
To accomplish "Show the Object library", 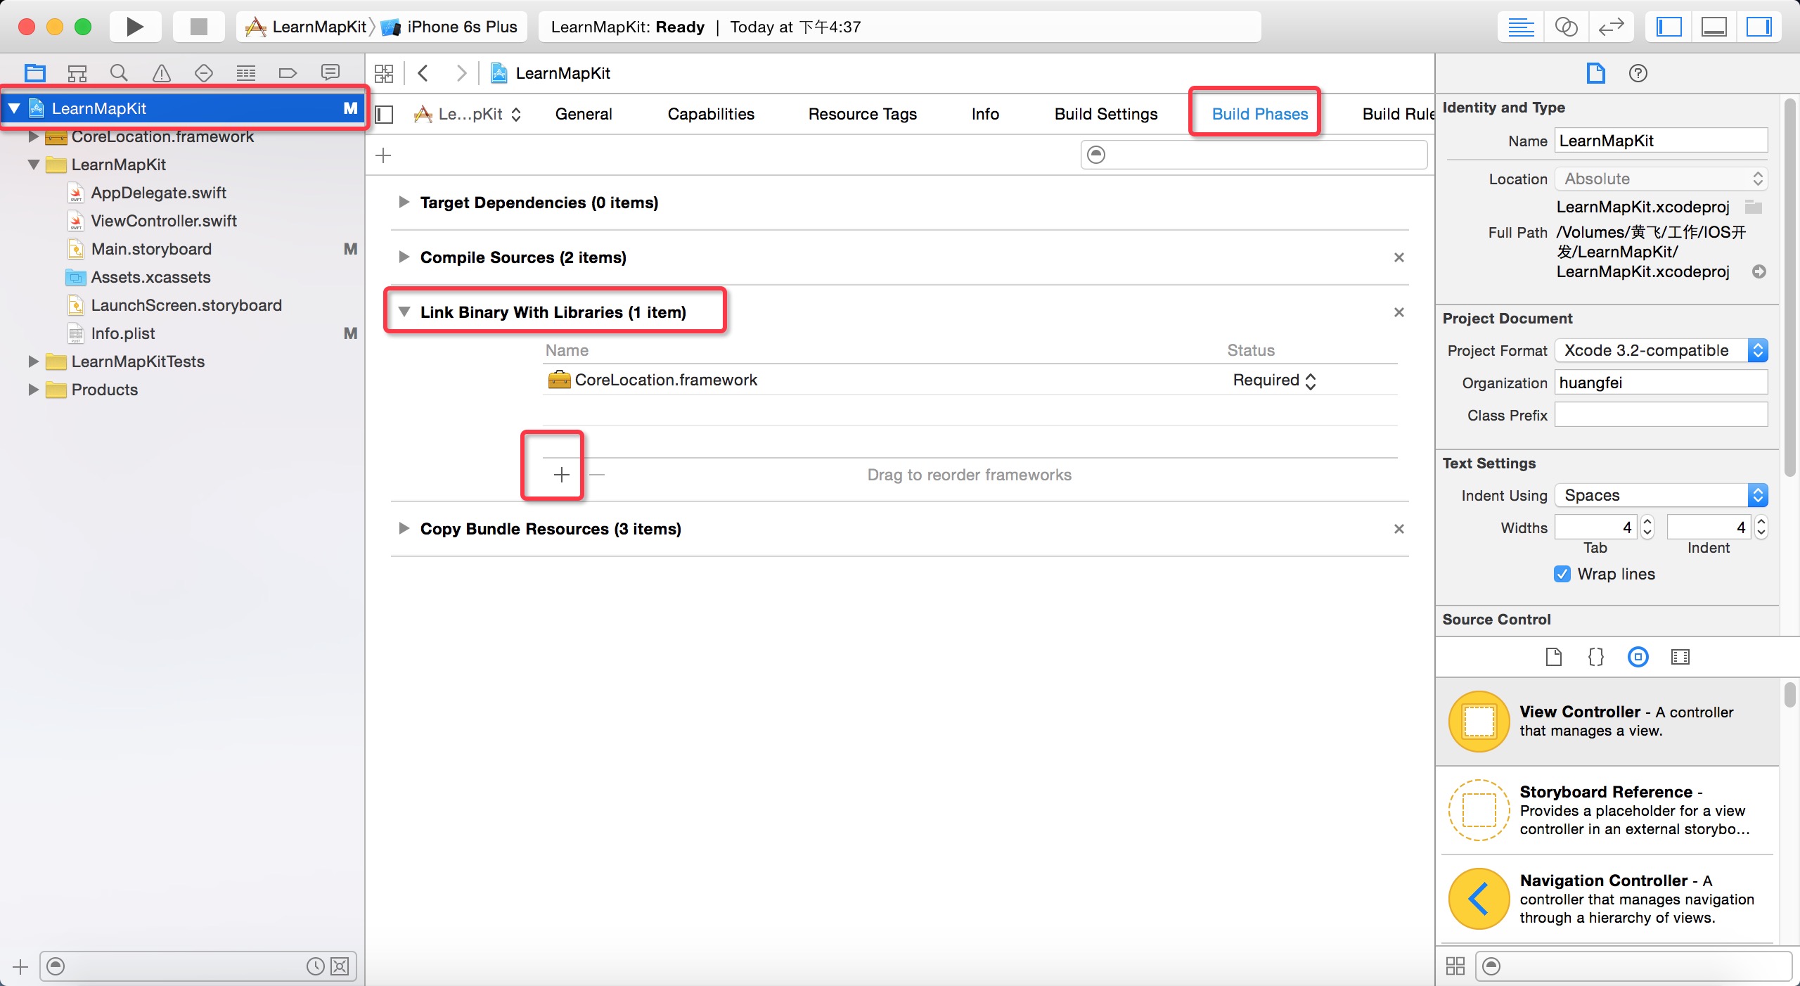I will 1638,657.
